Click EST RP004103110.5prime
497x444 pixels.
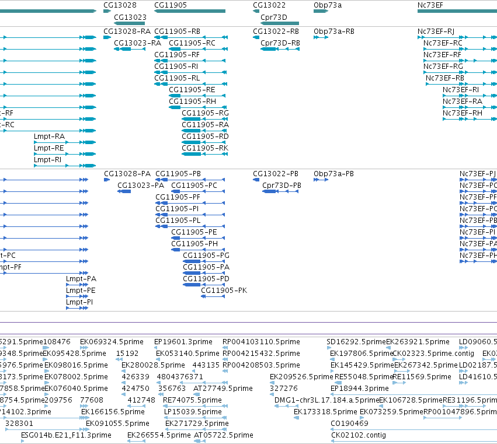pos(261,342)
